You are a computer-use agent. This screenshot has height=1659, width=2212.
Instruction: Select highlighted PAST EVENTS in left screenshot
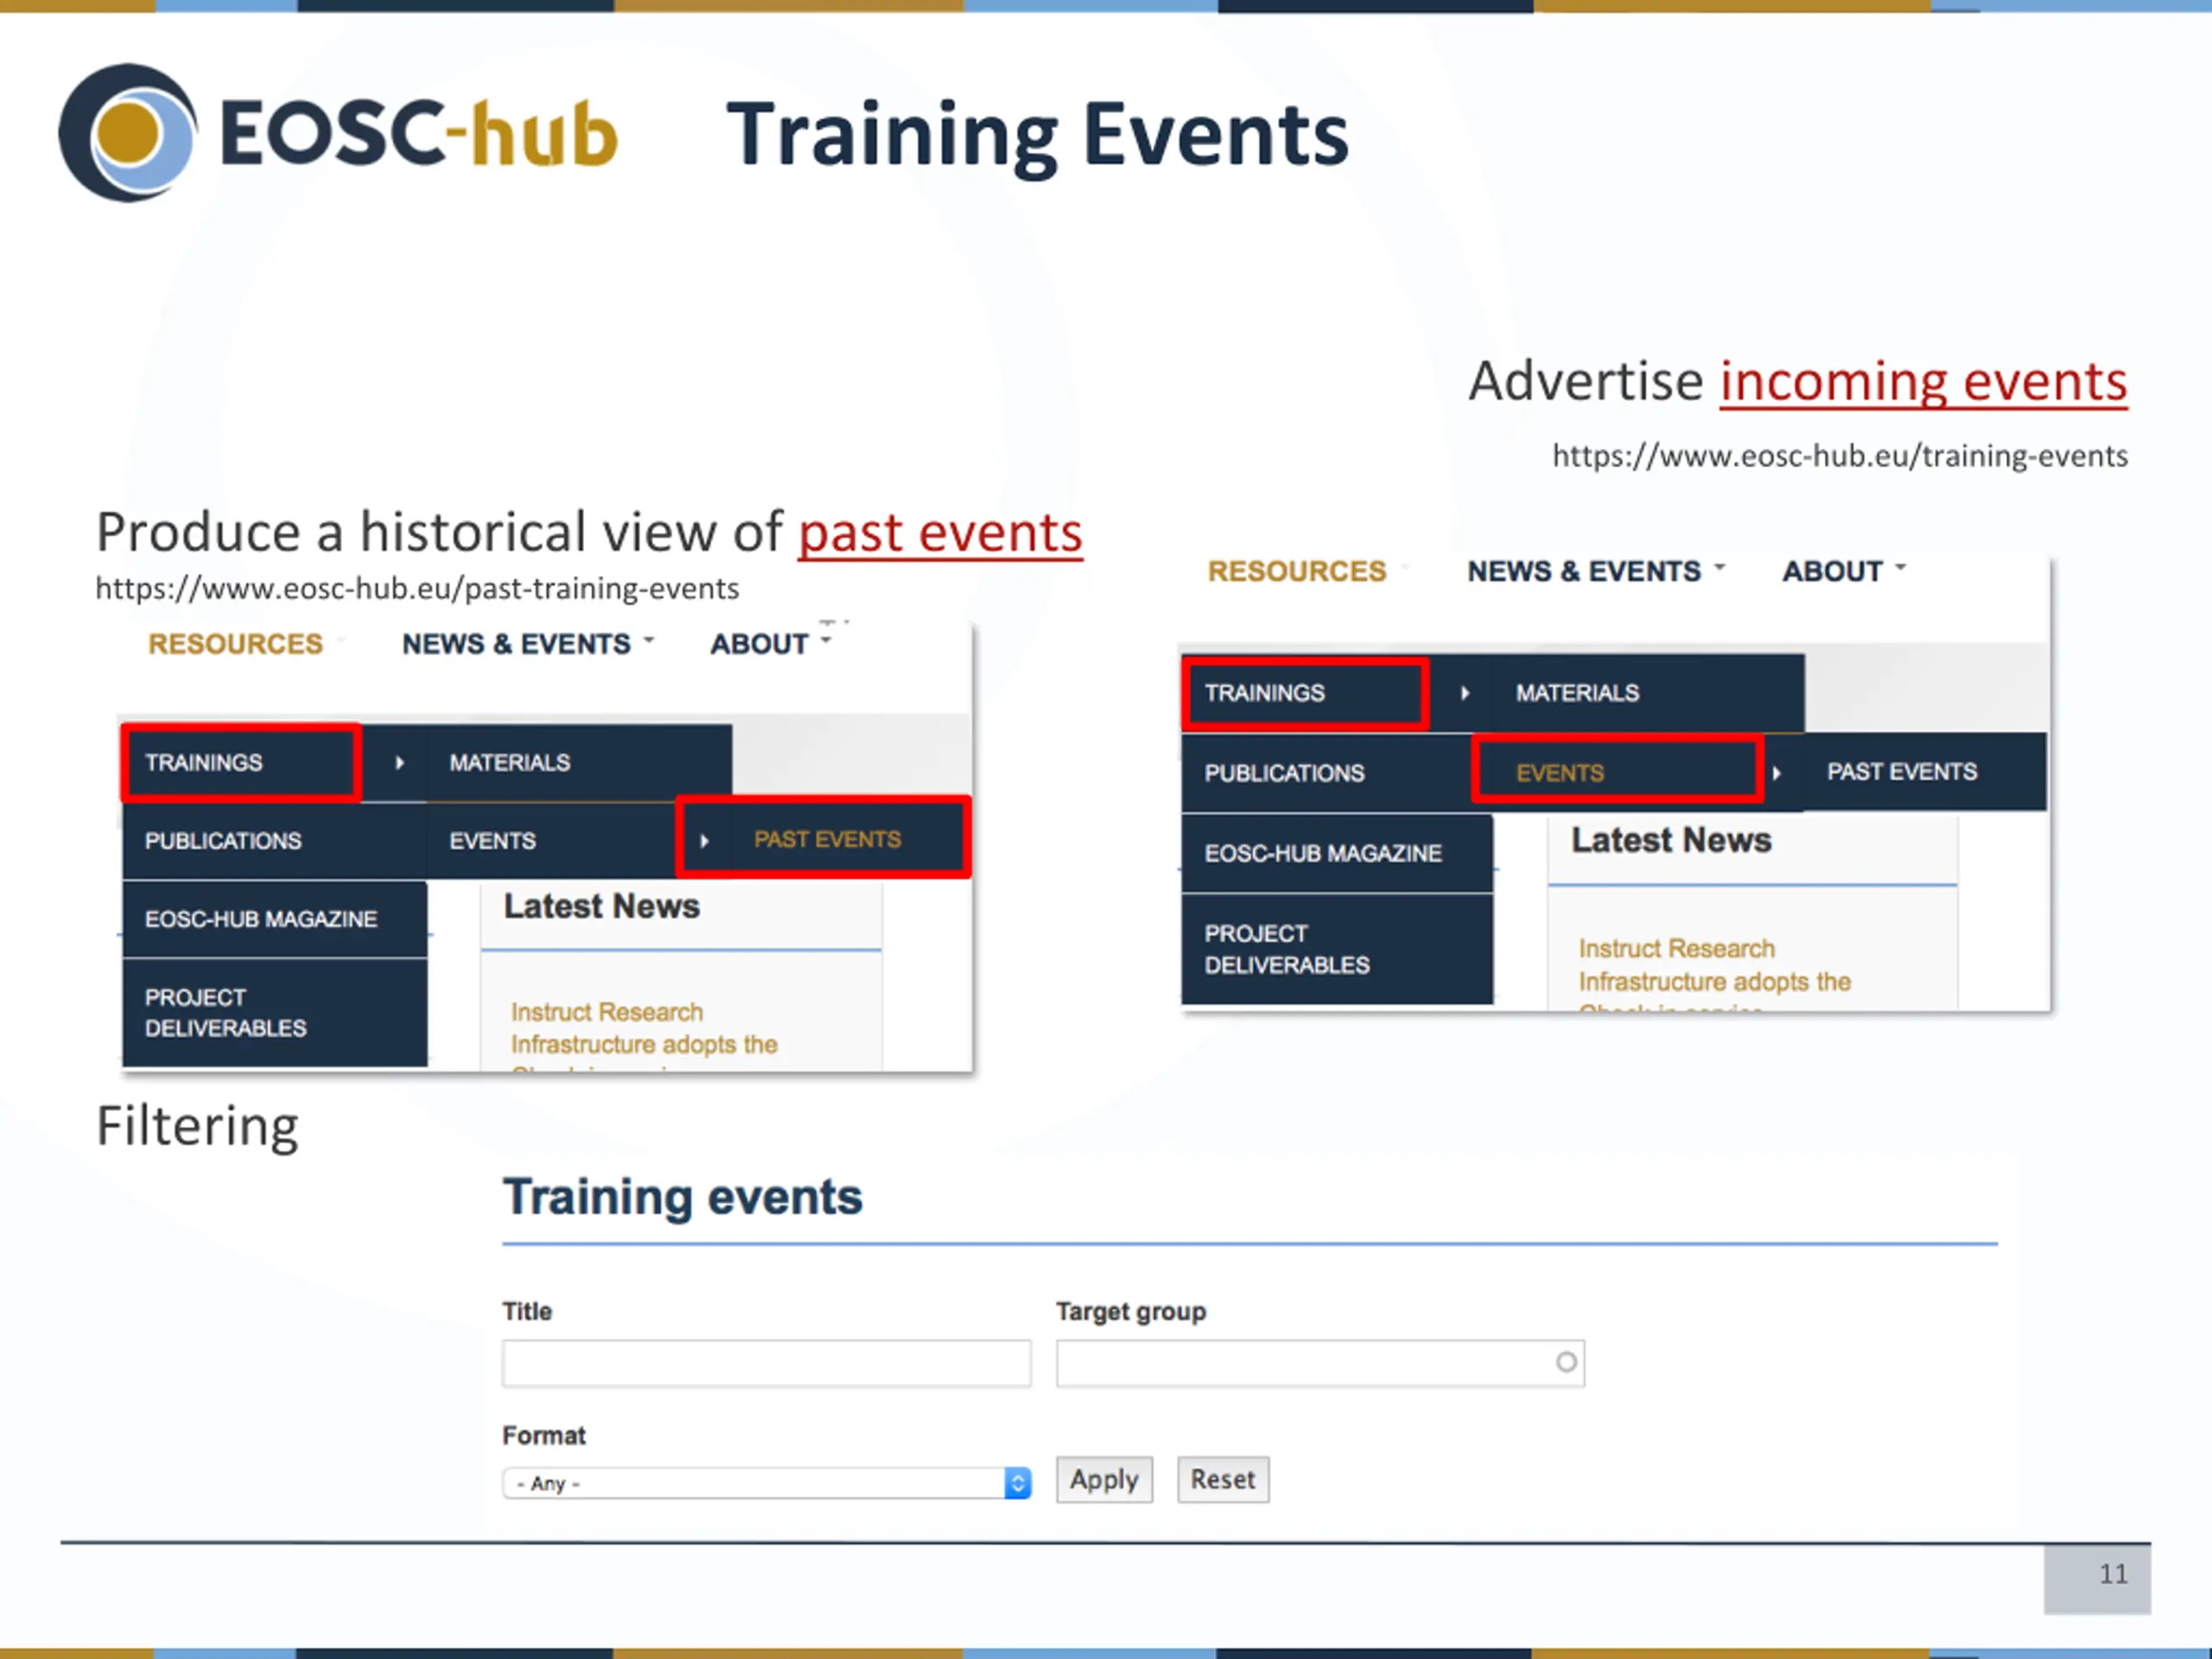point(824,839)
